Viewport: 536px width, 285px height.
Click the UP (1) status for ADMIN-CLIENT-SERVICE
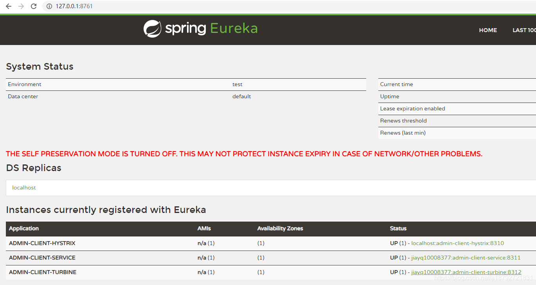click(x=398, y=258)
